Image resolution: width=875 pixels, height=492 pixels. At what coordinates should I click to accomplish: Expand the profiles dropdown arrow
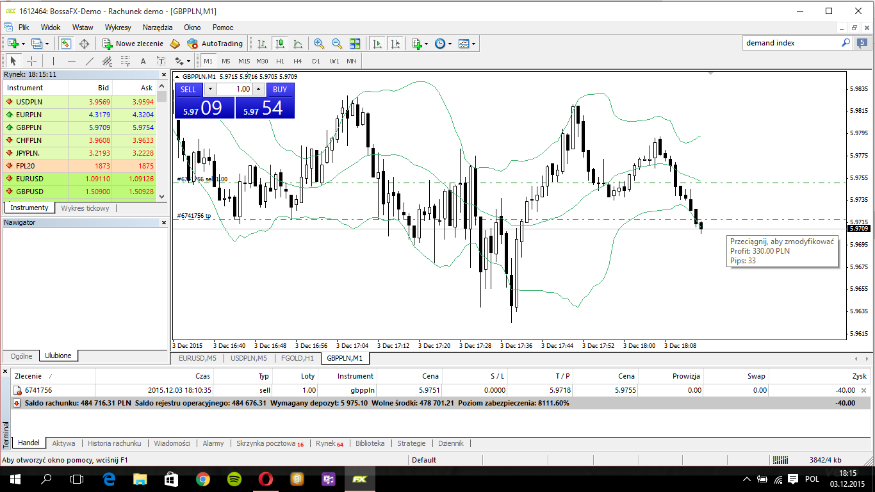pyautogui.click(x=47, y=44)
